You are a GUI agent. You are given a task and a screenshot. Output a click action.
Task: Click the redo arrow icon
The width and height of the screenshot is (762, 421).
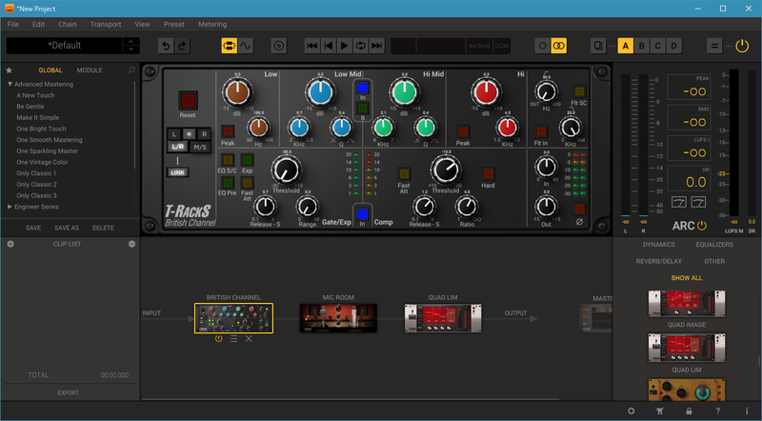182,46
